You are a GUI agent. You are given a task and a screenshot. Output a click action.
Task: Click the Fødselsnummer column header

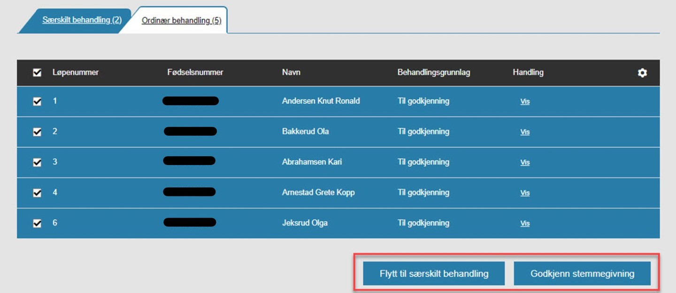(x=195, y=73)
